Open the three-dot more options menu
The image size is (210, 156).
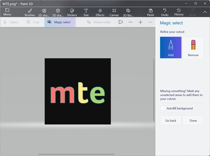150,22
